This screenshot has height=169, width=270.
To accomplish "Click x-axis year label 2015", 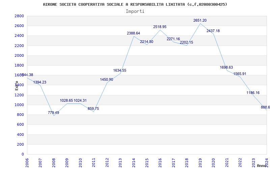I will point(147,163).
